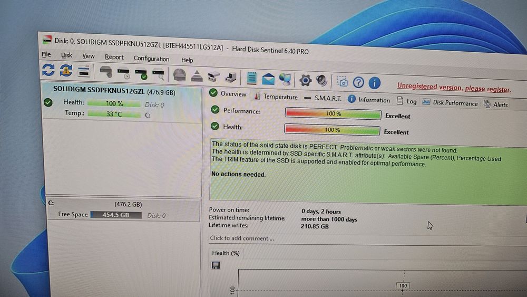
Task: Click the disk icon with clock
Action: (x=124, y=73)
